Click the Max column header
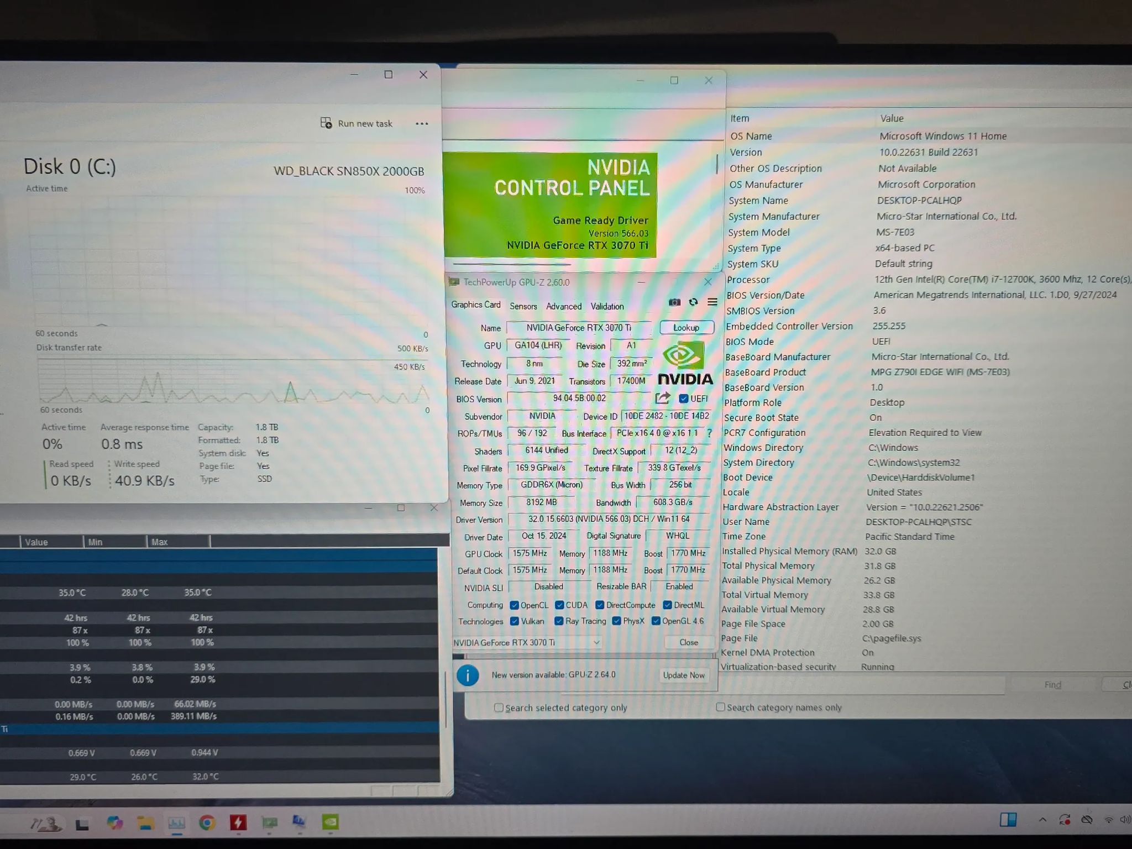This screenshot has height=849, width=1132. tap(178, 542)
